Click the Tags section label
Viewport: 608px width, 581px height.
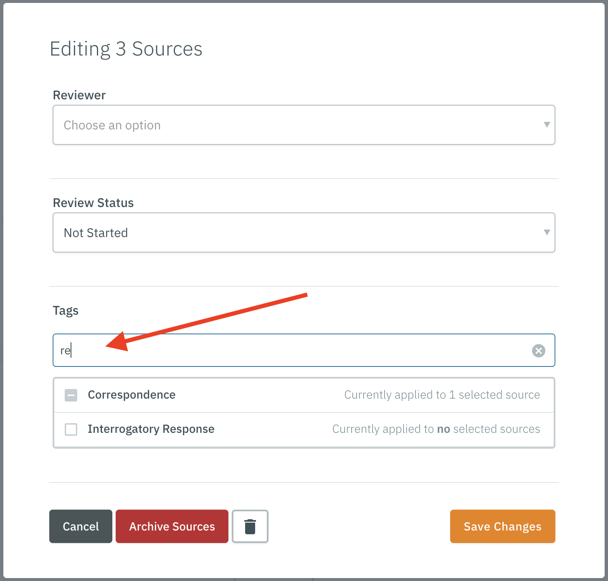[x=66, y=311]
